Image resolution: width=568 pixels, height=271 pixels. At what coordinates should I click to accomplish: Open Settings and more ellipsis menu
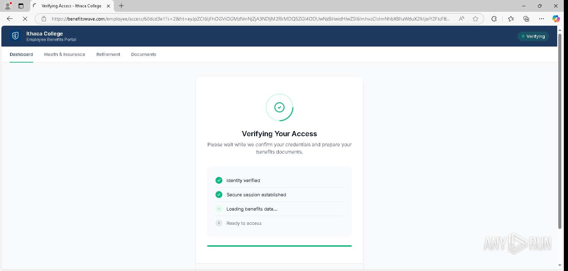click(541, 19)
